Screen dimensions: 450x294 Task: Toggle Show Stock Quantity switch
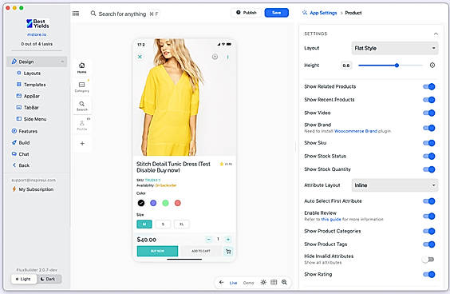click(x=429, y=169)
